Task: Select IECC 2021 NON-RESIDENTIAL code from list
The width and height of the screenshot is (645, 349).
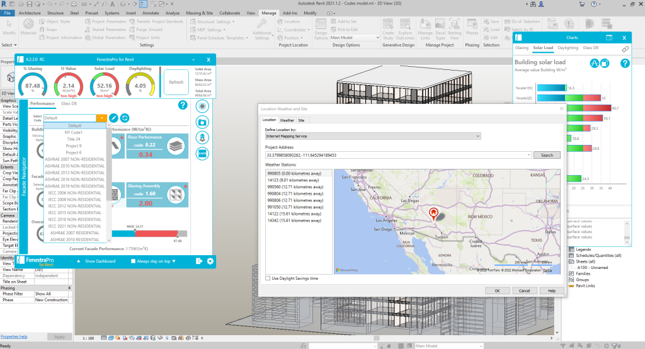Action: pos(74,226)
